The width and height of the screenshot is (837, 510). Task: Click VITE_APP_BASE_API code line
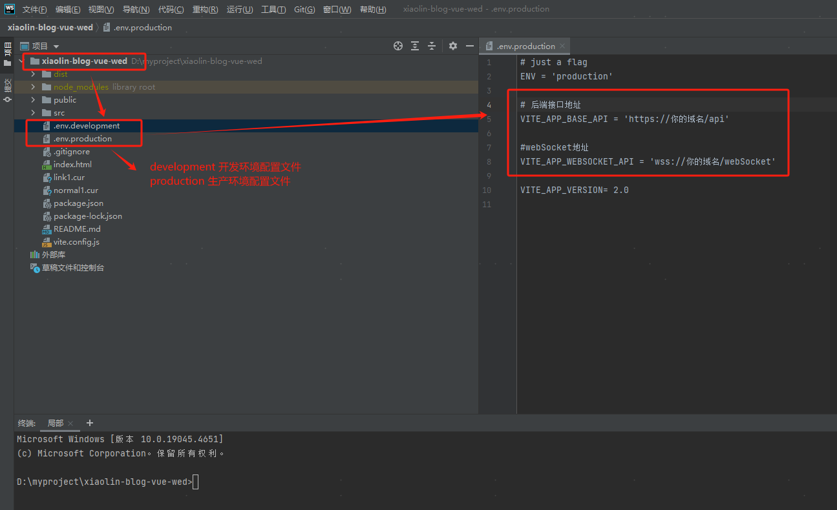click(x=624, y=119)
